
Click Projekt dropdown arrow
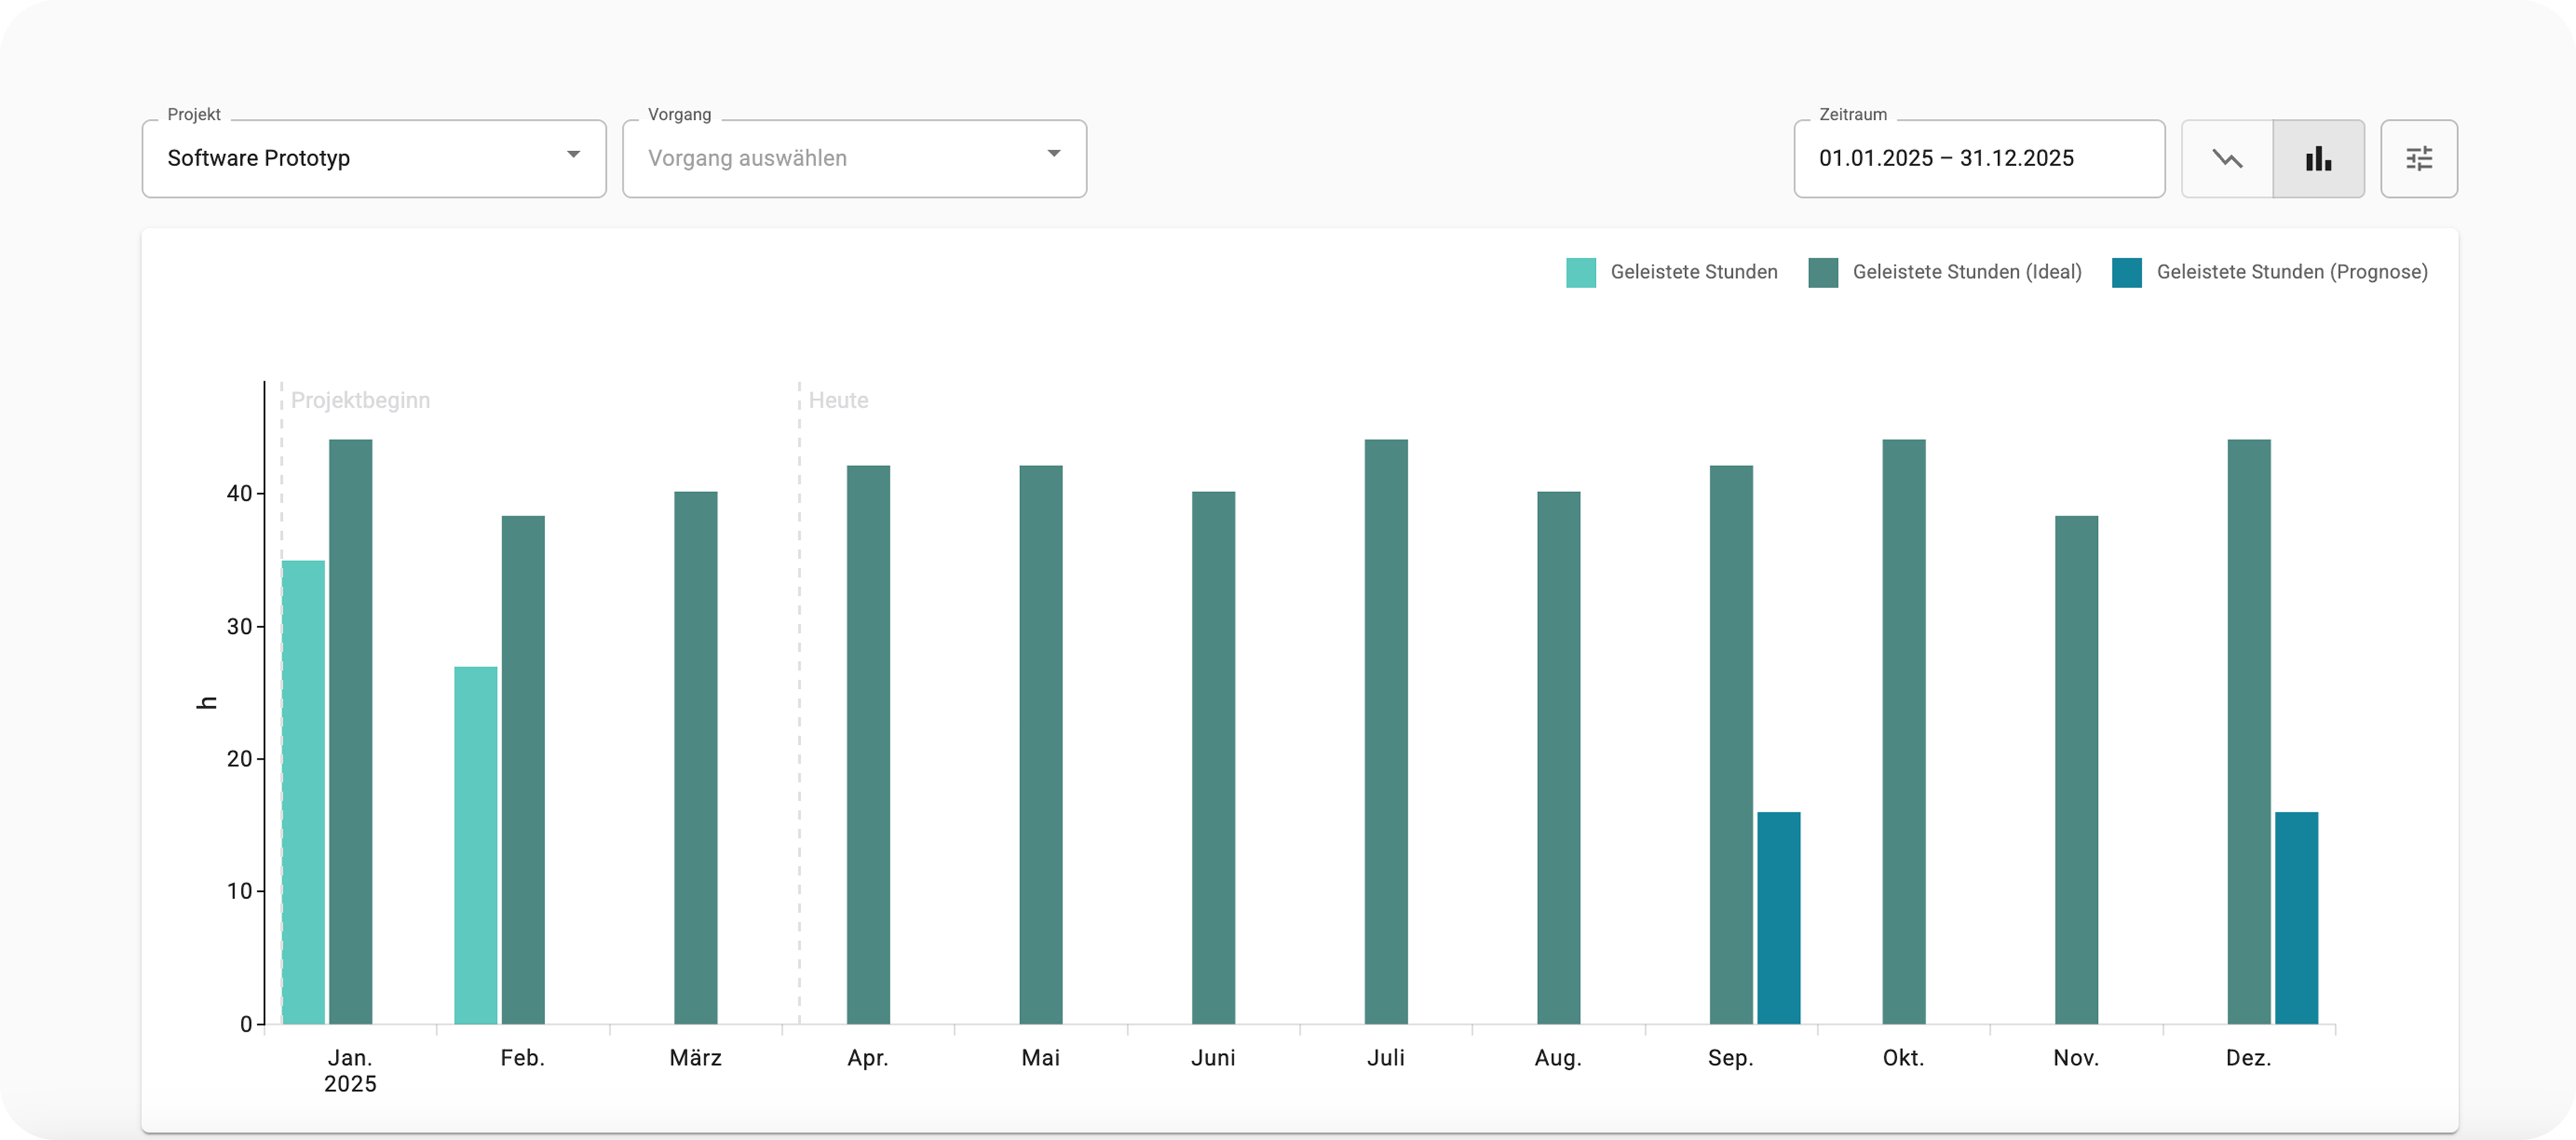[x=573, y=155]
